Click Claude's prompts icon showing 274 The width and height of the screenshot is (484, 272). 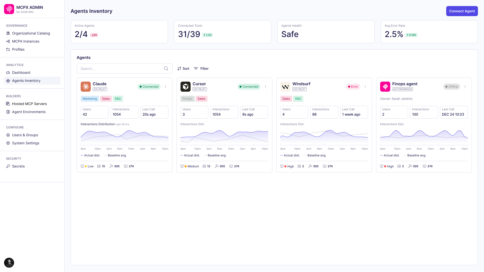(x=126, y=166)
